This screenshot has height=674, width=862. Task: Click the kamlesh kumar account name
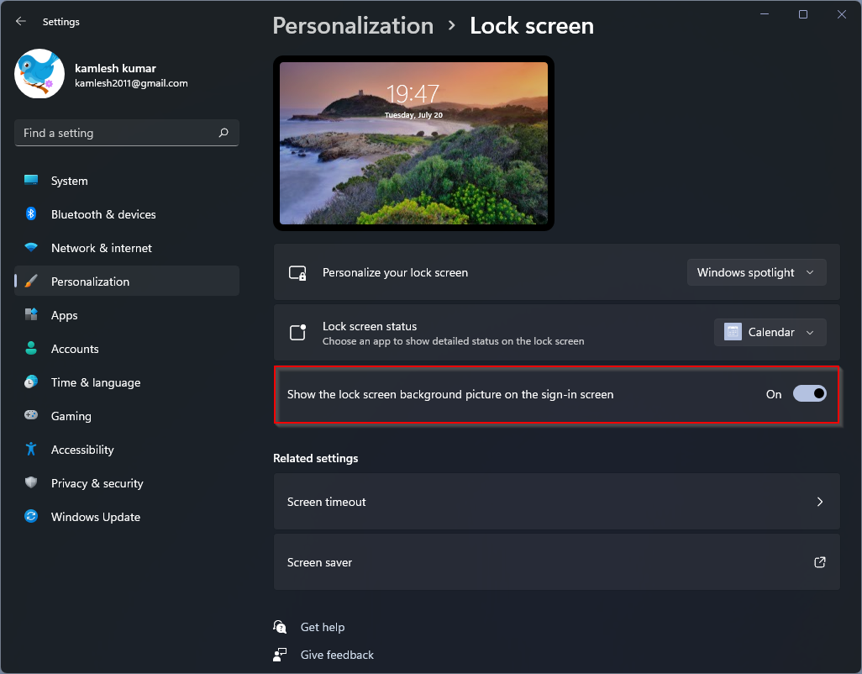point(115,68)
